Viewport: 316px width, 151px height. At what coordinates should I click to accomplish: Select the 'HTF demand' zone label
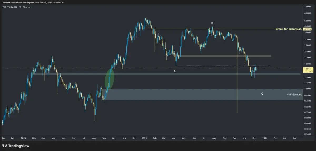click(294, 94)
